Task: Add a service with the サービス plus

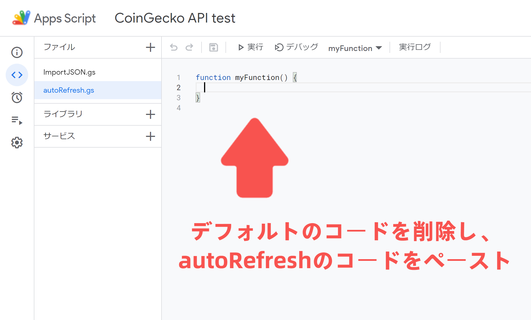Action: tap(151, 136)
